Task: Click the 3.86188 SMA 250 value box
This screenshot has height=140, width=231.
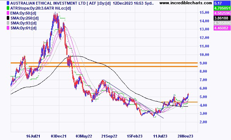Action: click(222, 18)
